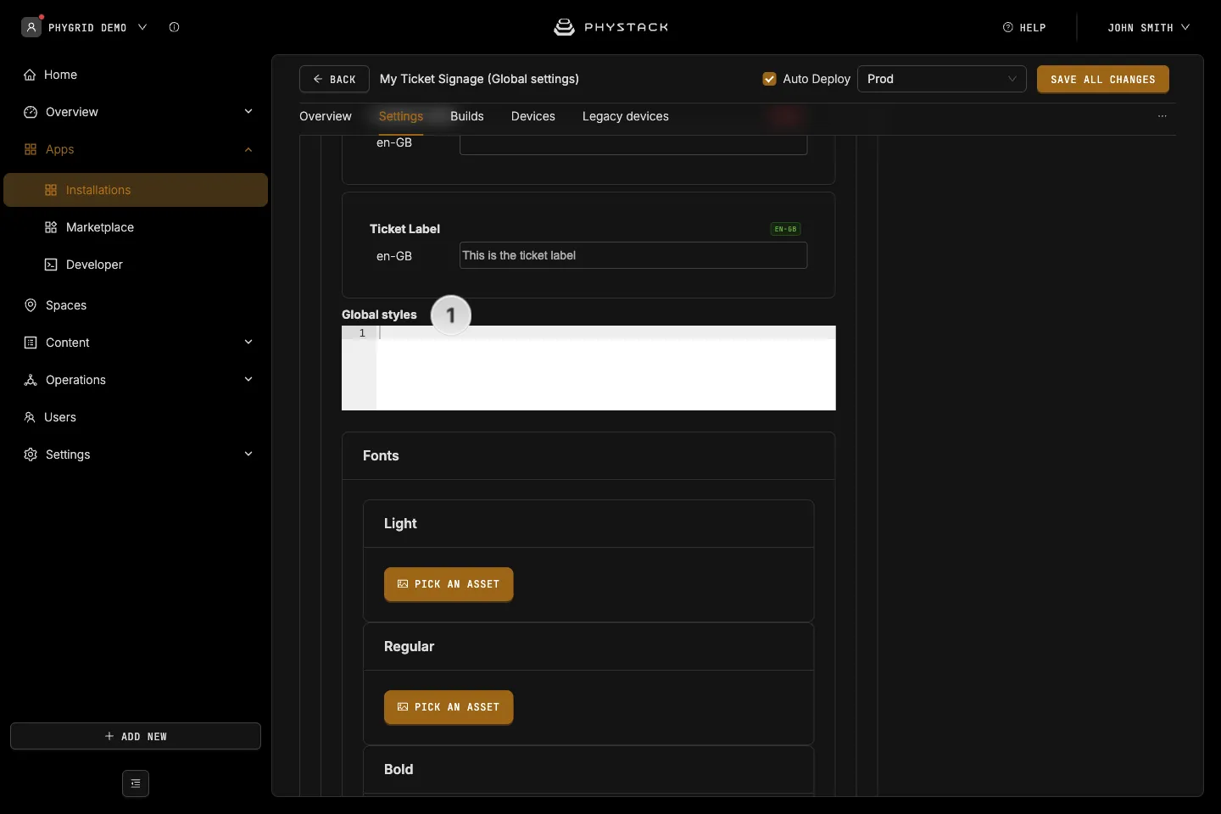Click the Apps grid icon

[31, 149]
